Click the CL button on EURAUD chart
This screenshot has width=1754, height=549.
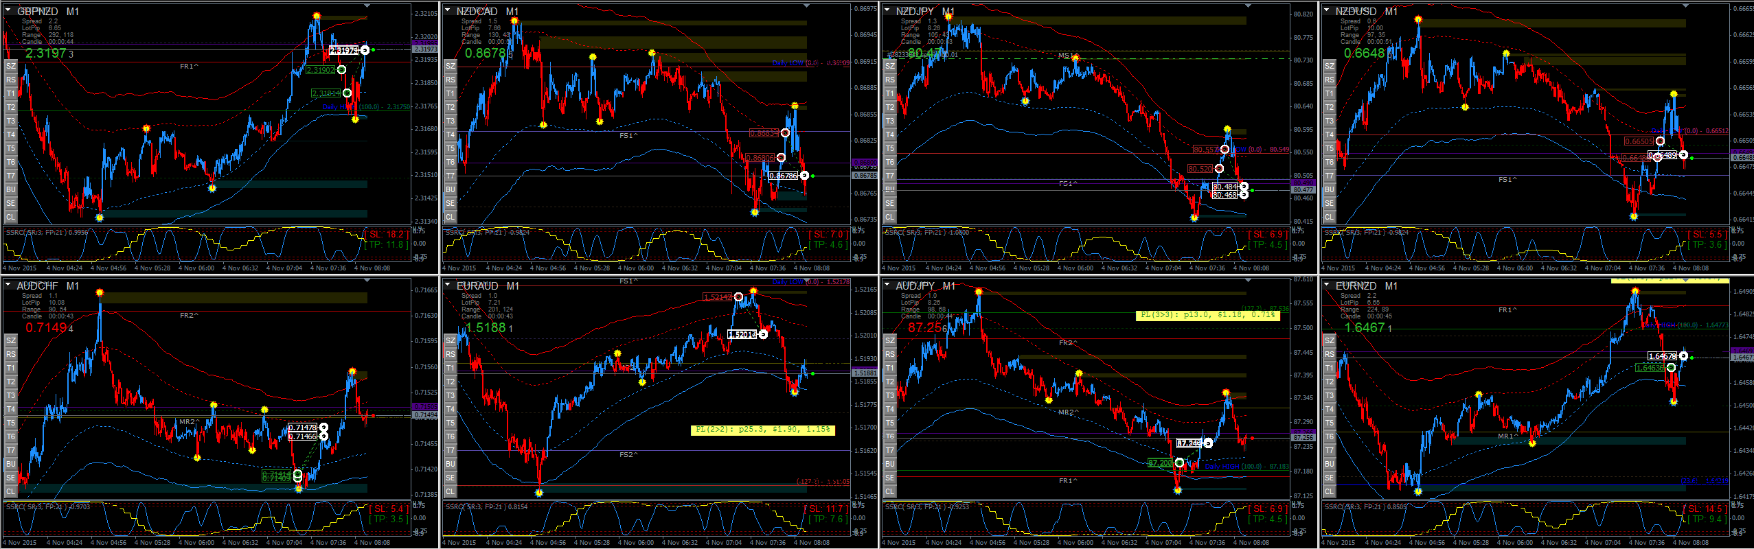pos(450,491)
